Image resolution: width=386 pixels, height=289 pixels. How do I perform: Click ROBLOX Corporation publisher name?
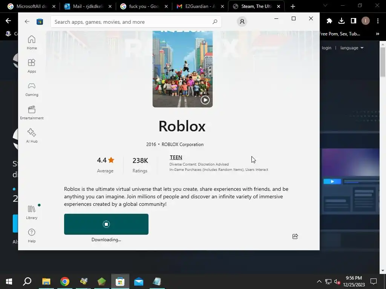[182, 144]
